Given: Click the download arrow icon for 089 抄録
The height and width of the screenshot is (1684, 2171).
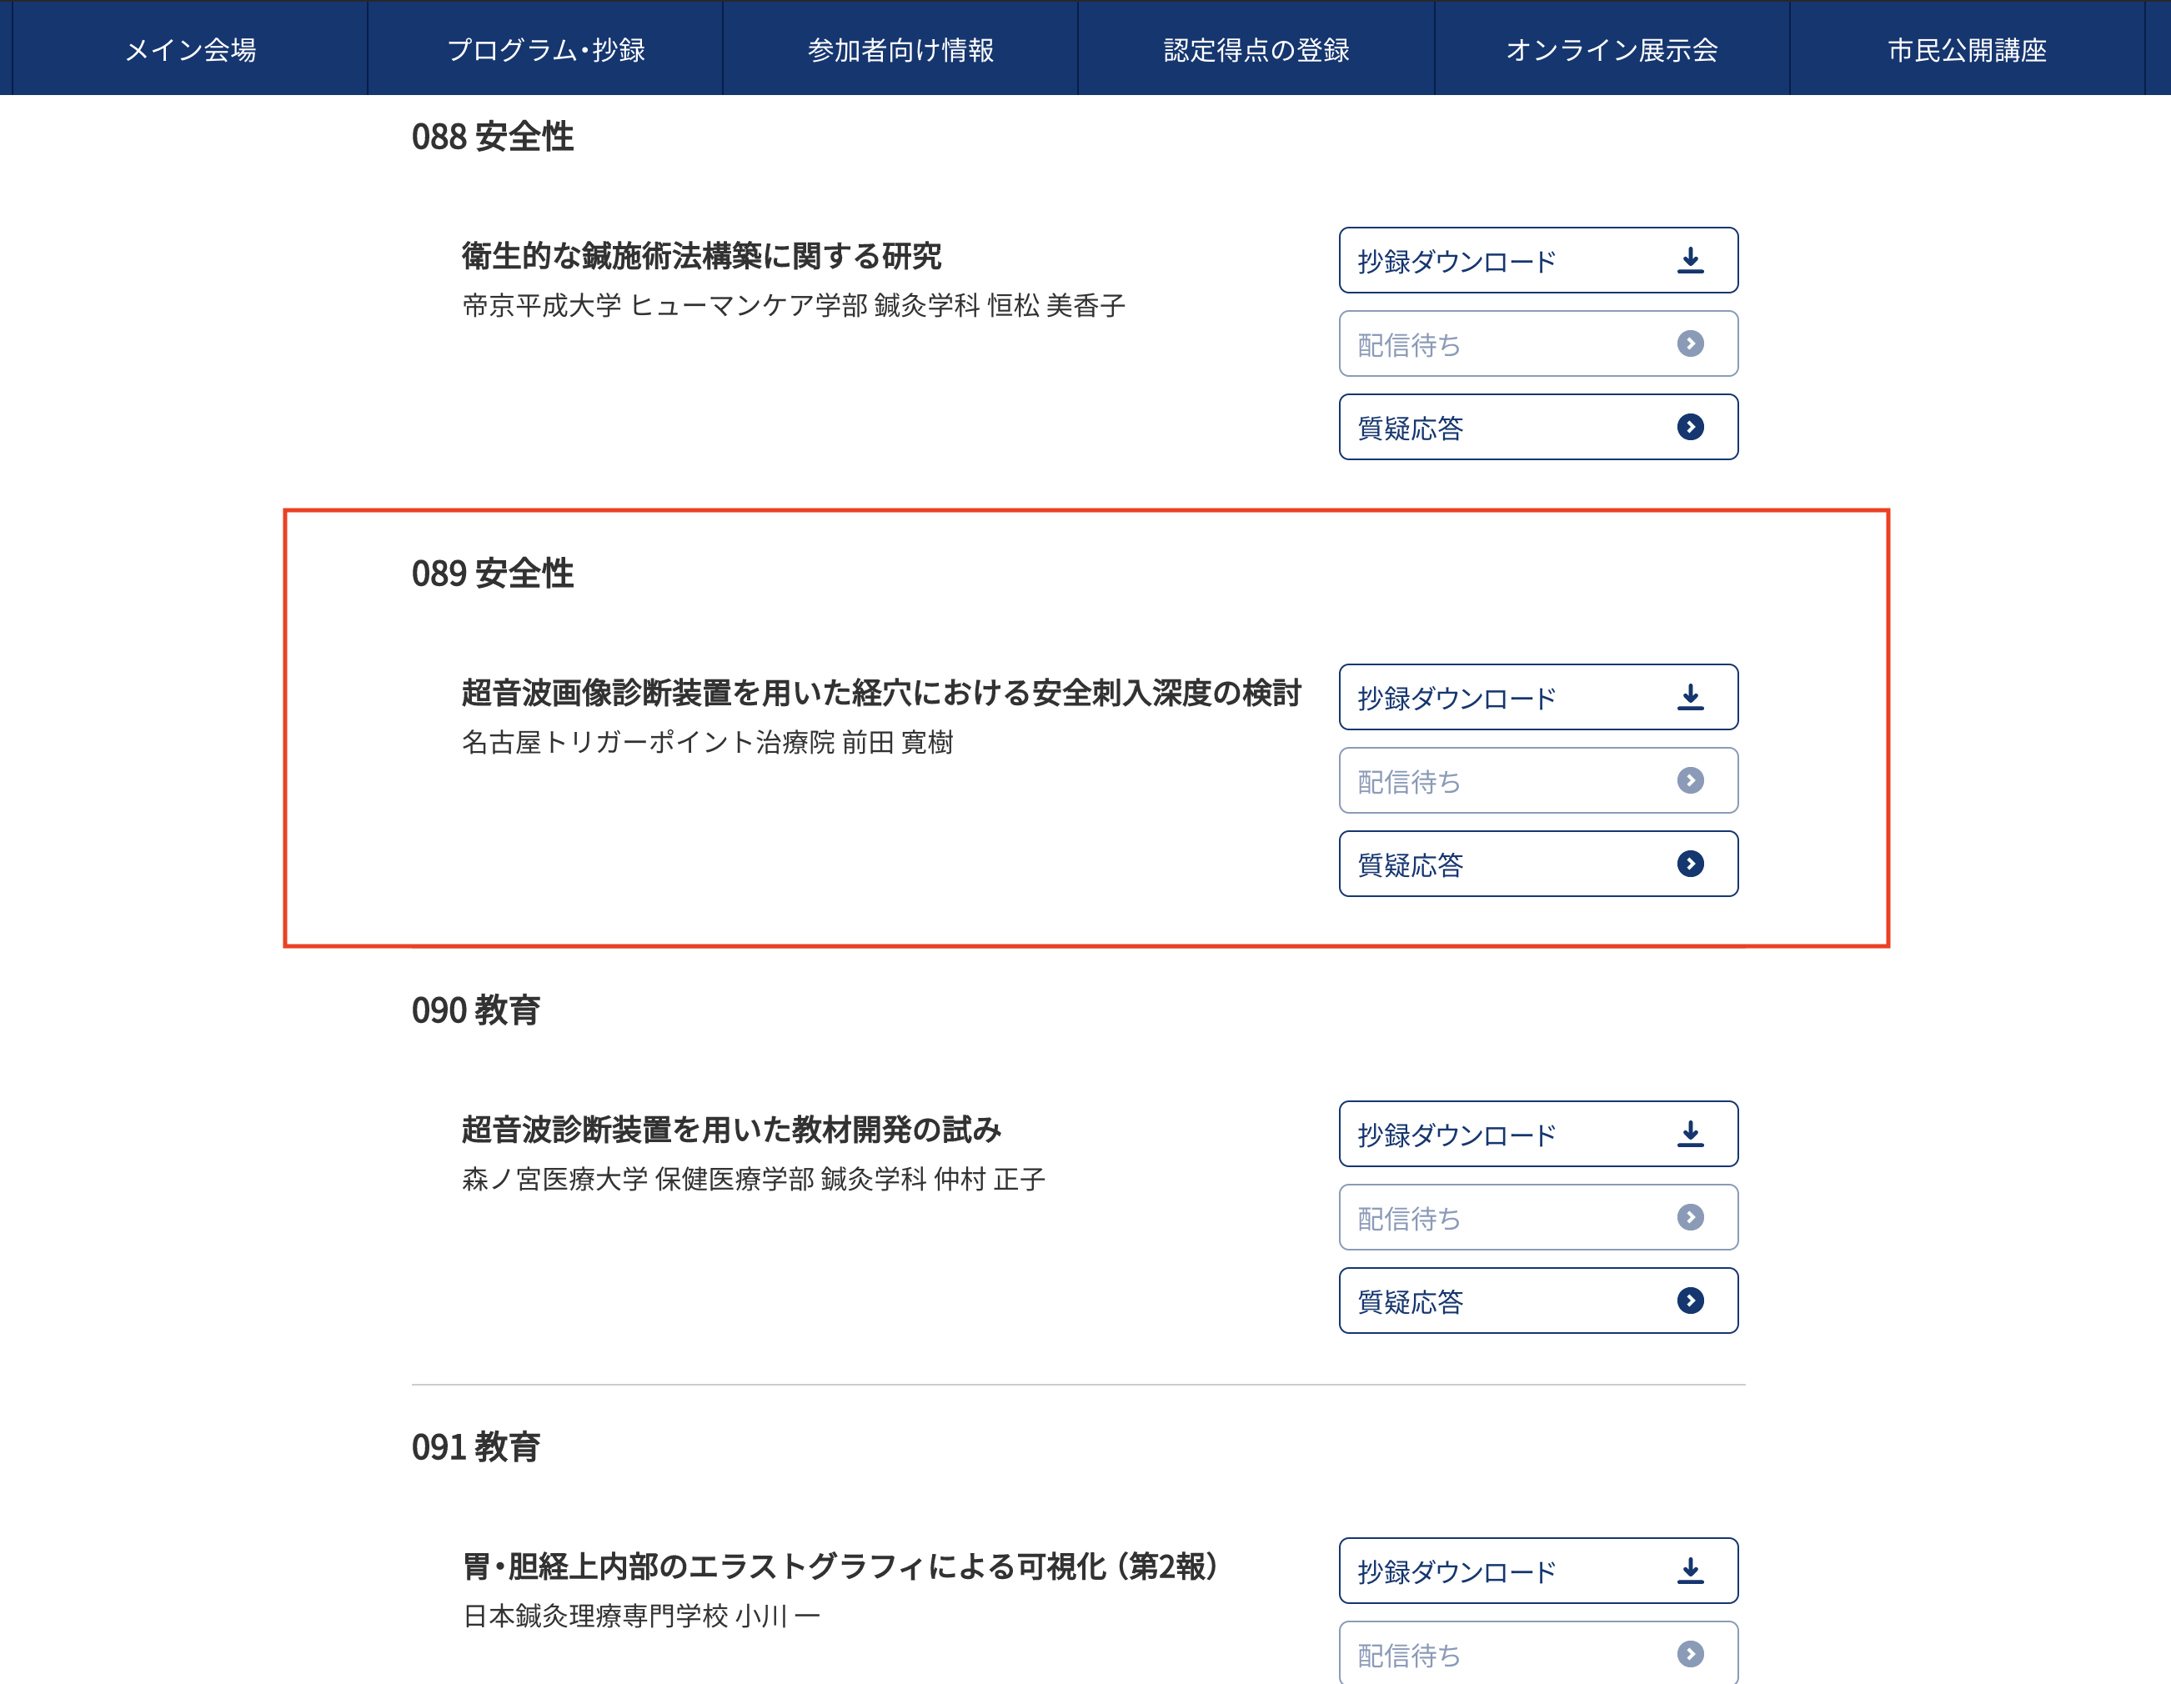Looking at the screenshot, I should coord(1690,697).
